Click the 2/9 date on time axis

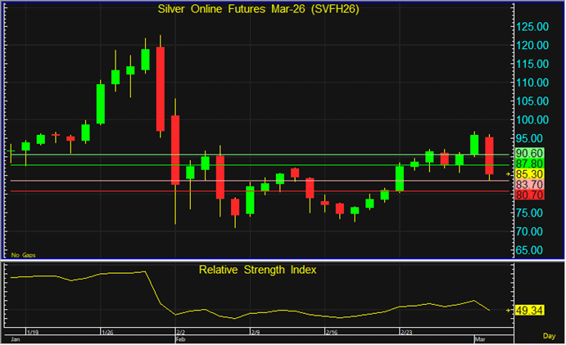[x=256, y=333]
